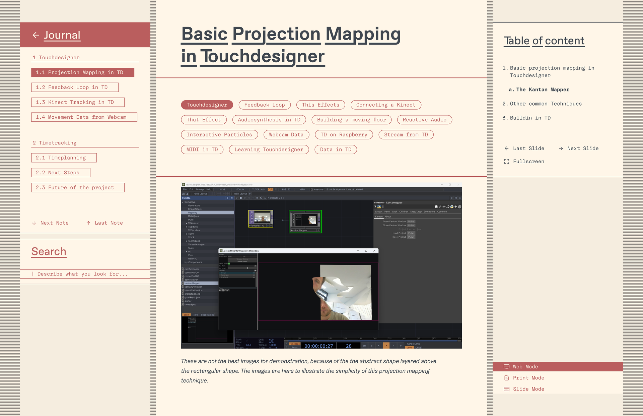This screenshot has width=643, height=416.
Task: Select the Webcam Data tag
Action: (286, 135)
